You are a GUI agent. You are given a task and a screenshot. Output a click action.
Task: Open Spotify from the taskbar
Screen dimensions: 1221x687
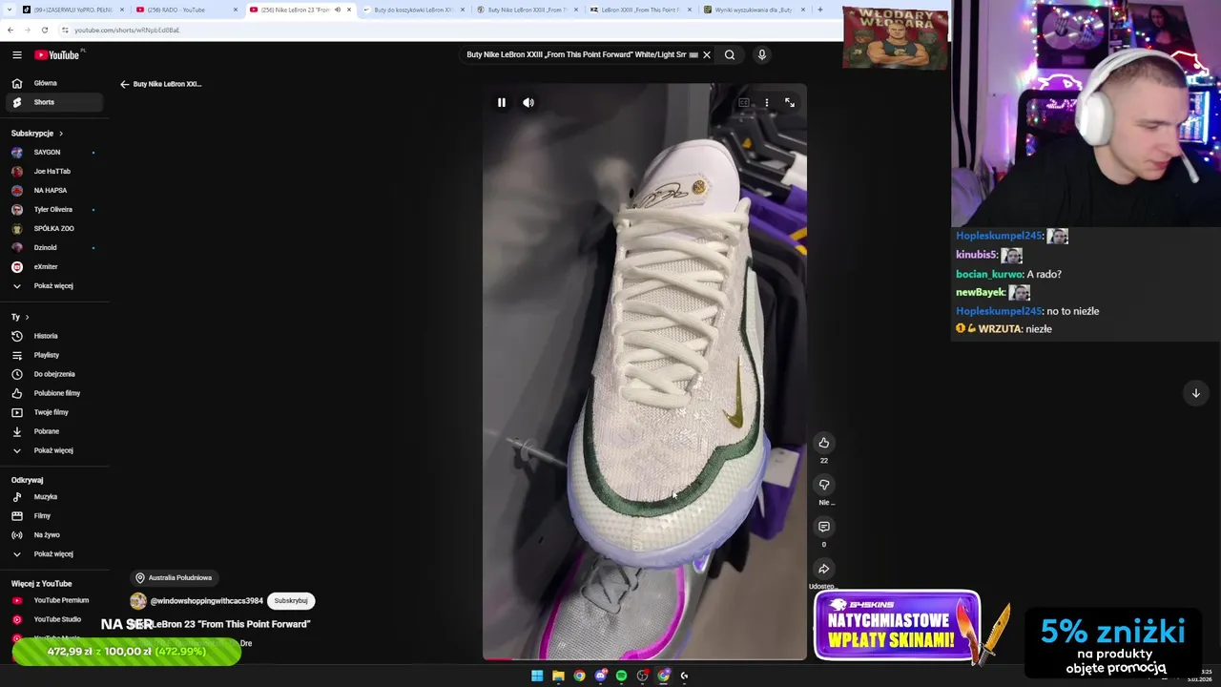click(x=621, y=676)
